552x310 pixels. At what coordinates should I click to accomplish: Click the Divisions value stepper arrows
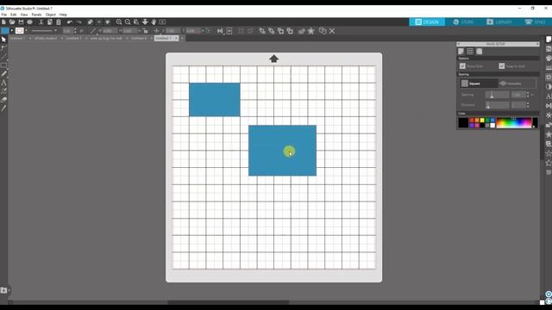point(528,105)
